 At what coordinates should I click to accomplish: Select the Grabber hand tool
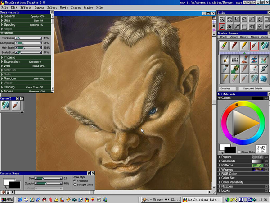coord(229,19)
